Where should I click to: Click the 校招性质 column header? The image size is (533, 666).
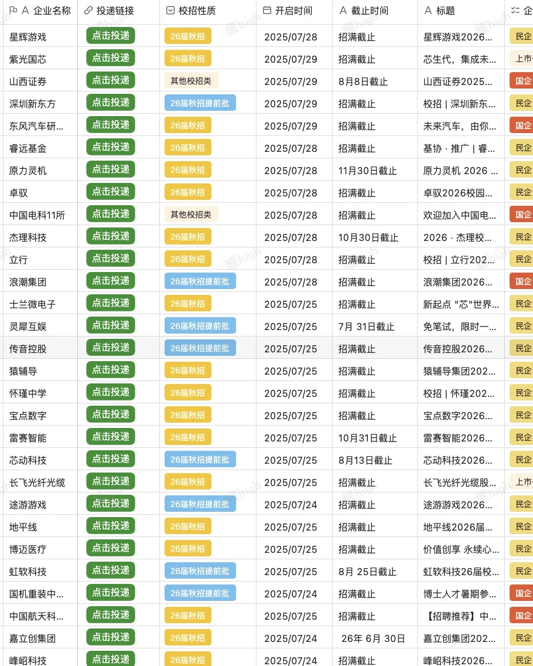point(197,11)
